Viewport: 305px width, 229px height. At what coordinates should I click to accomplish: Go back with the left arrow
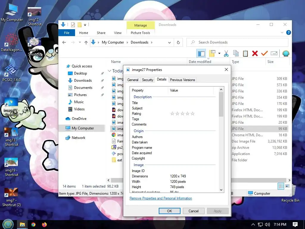click(64, 42)
